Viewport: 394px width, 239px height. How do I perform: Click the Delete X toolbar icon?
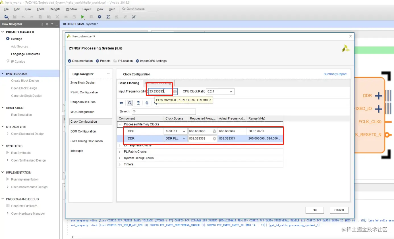[57, 17]
